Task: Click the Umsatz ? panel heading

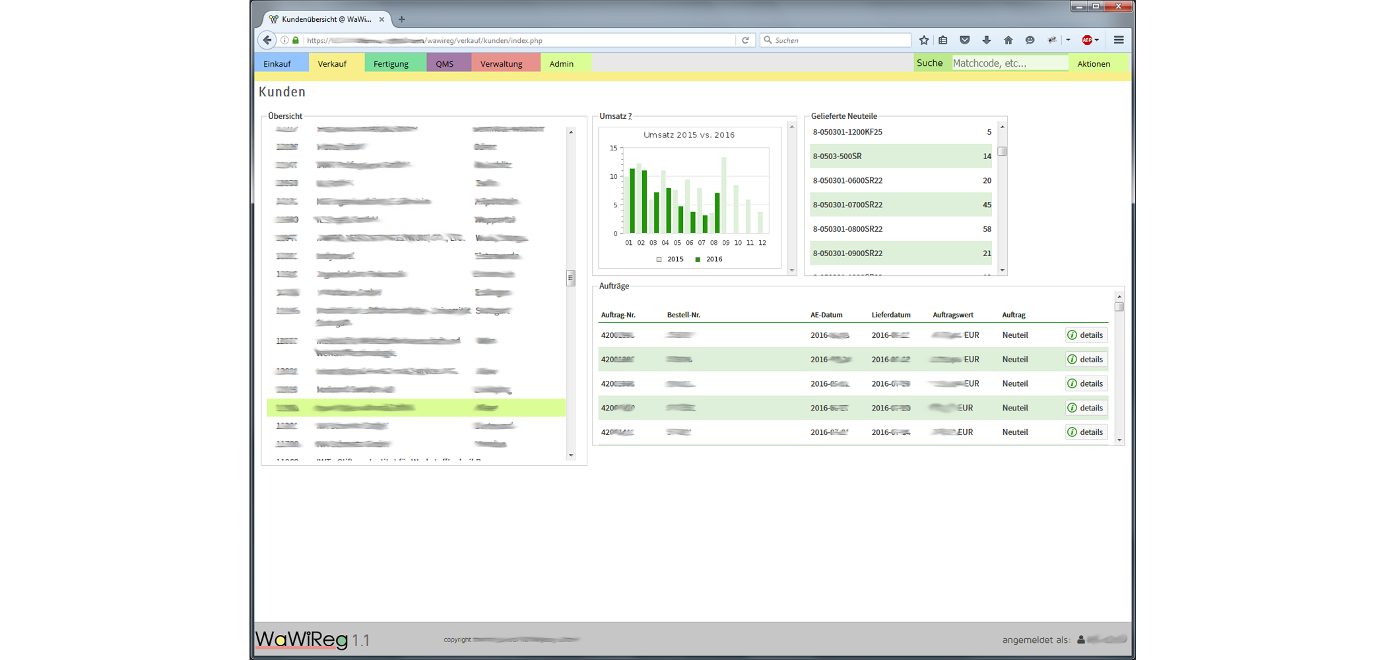Action: point(615,116)
